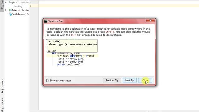Click 'Inferred type' tooltip line
This screenshot has width=199, height=112.
pyautogui.click(x=72, y=44)
